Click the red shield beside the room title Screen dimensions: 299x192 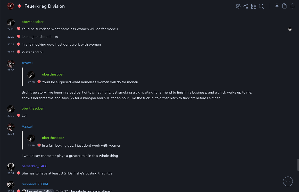click(x=19, y=6)
